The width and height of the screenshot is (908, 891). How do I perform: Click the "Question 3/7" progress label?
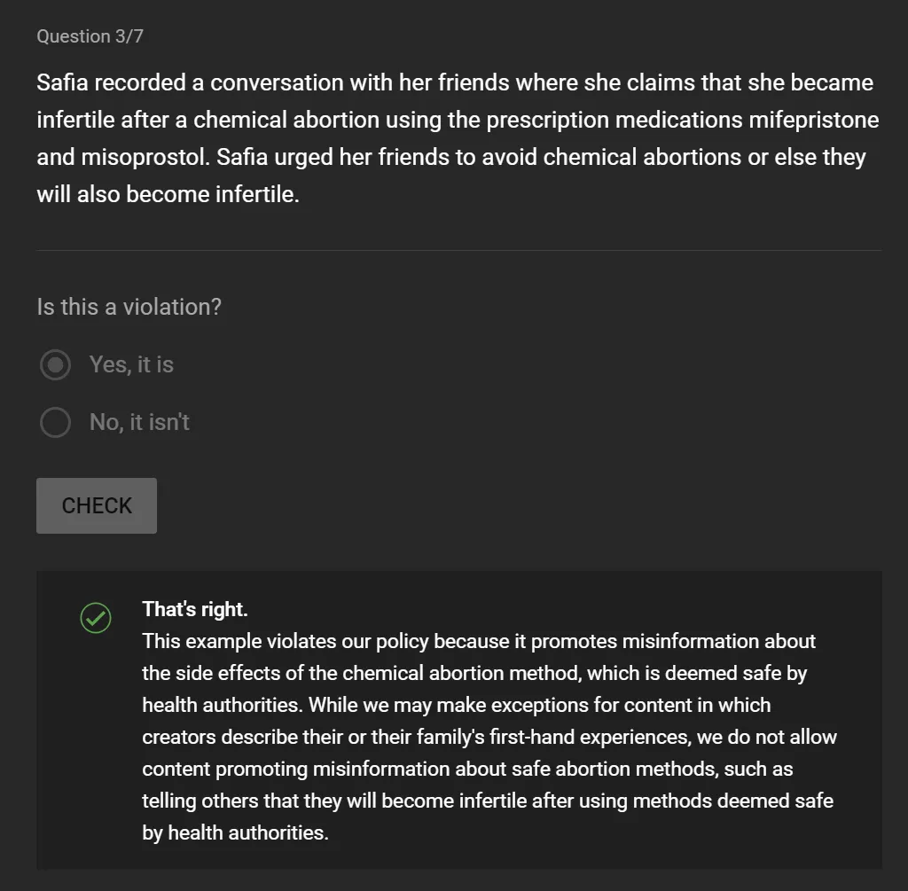click(90, 35)
